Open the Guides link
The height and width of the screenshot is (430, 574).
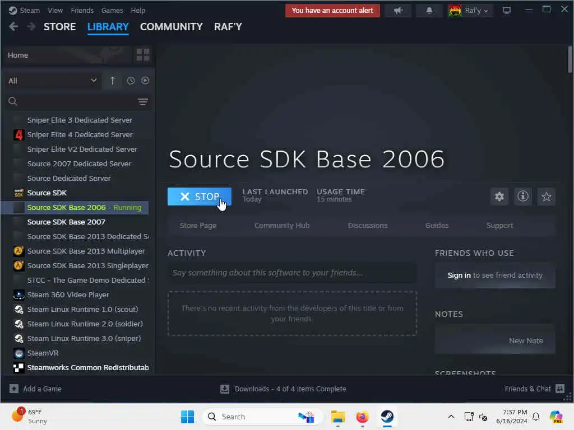[x=437, y=225]
